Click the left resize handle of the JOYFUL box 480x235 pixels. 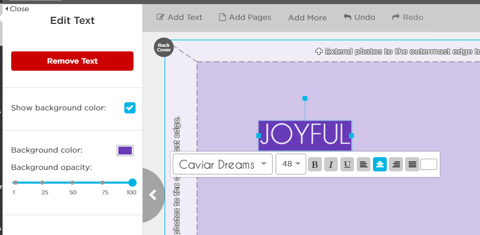[x=258, y=136]
